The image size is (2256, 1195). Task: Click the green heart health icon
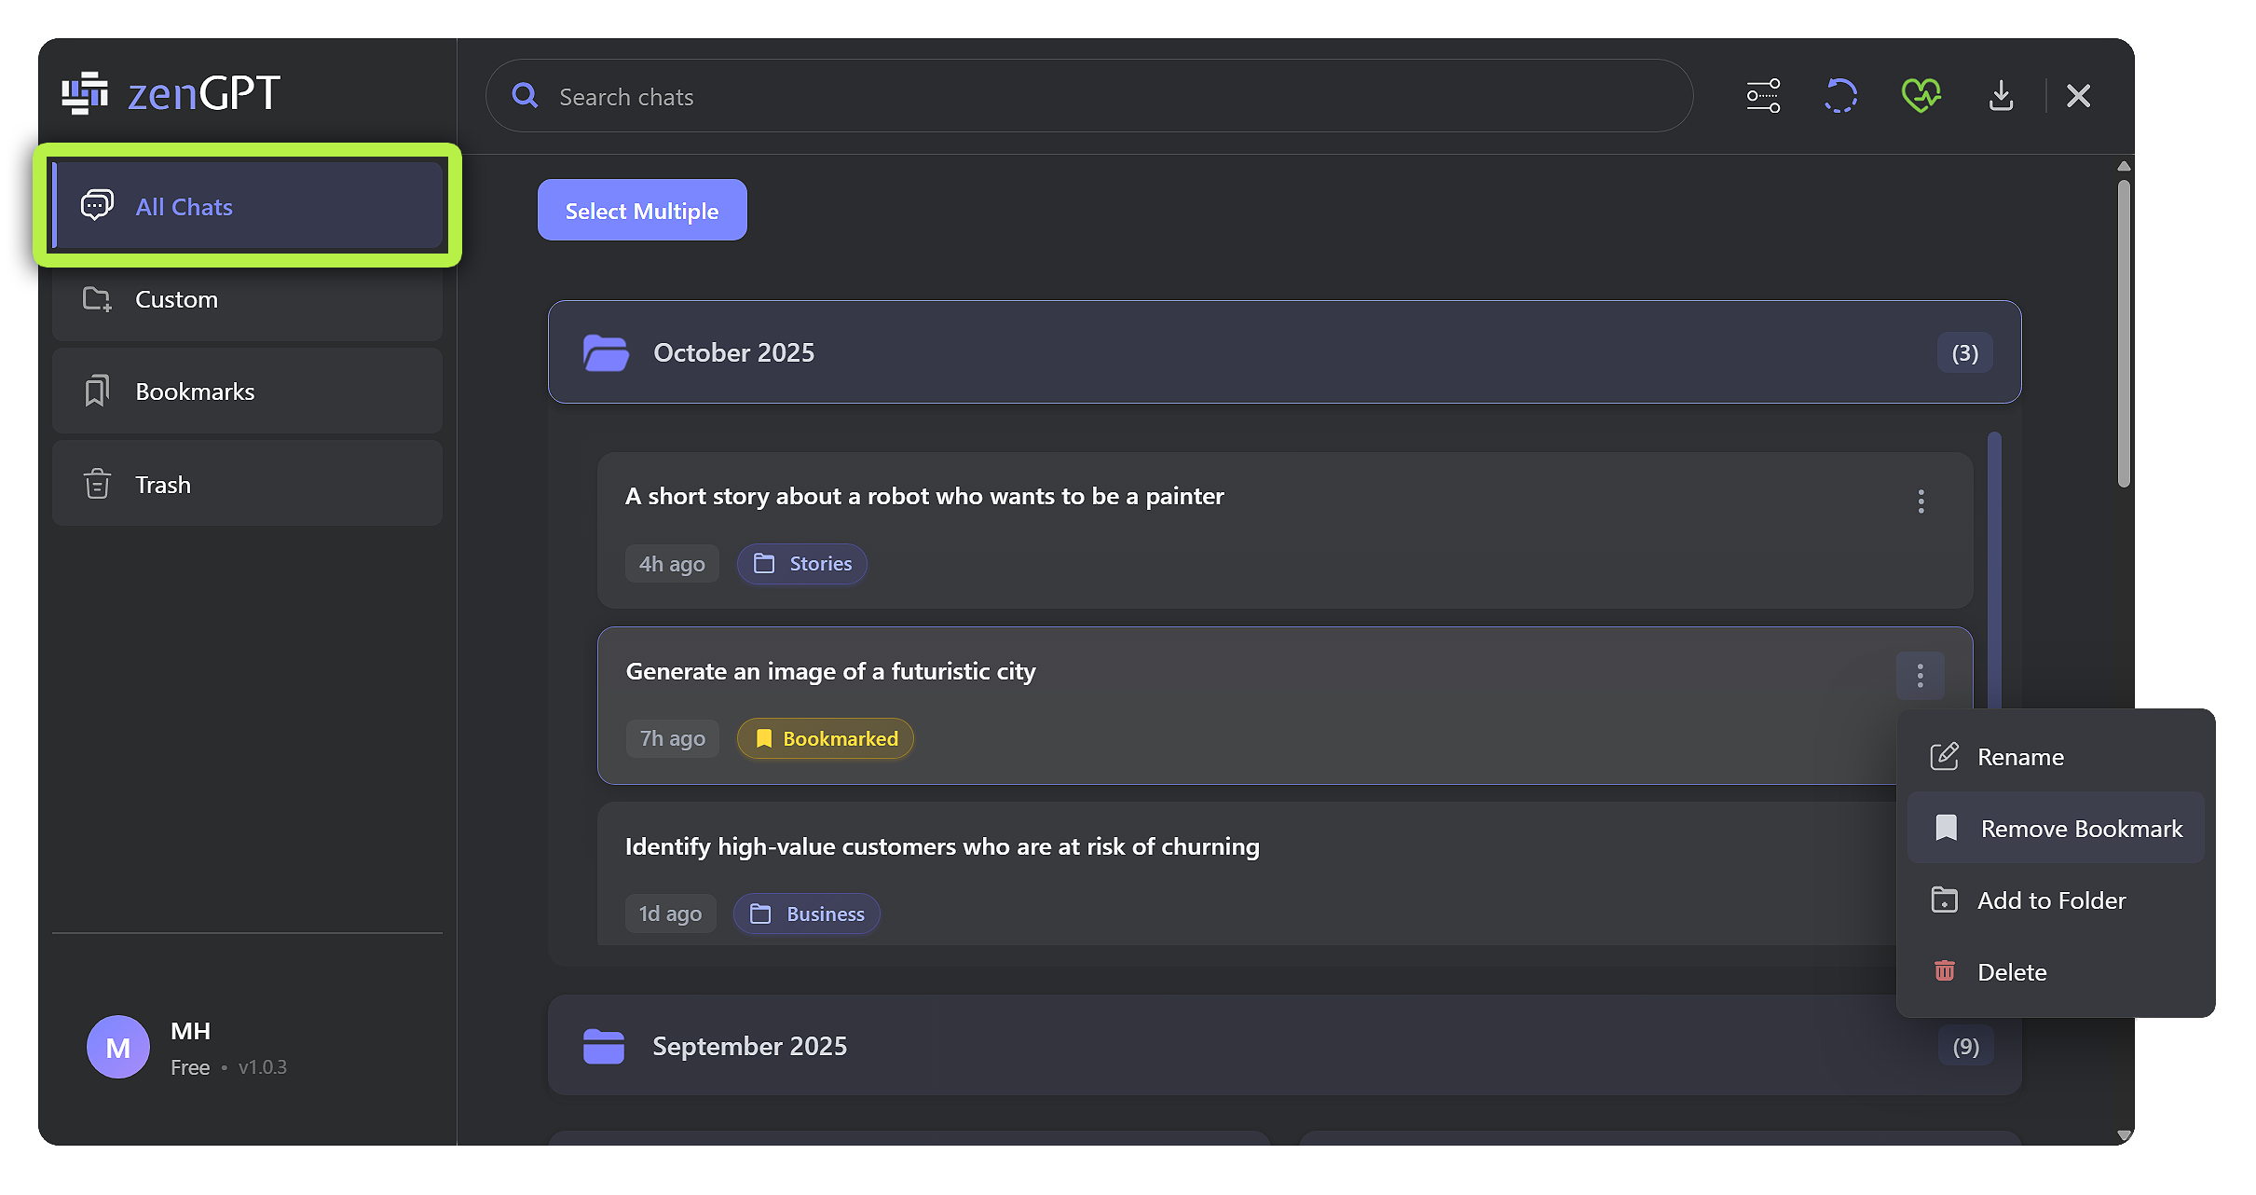(x=1921, y=95)
